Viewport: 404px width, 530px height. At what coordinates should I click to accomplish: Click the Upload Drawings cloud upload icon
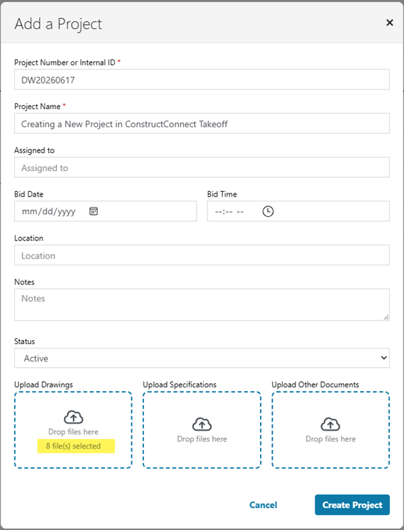tap(73, 417)
